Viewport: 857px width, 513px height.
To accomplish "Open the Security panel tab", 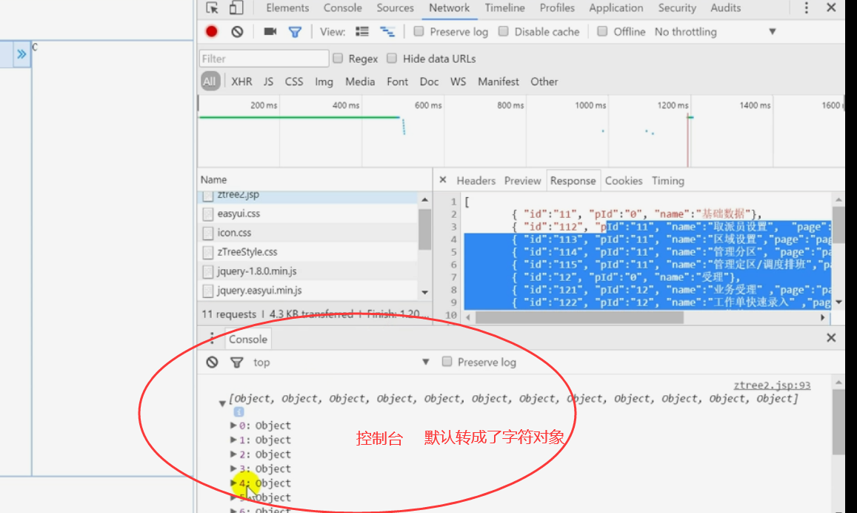I will point(677,7).
